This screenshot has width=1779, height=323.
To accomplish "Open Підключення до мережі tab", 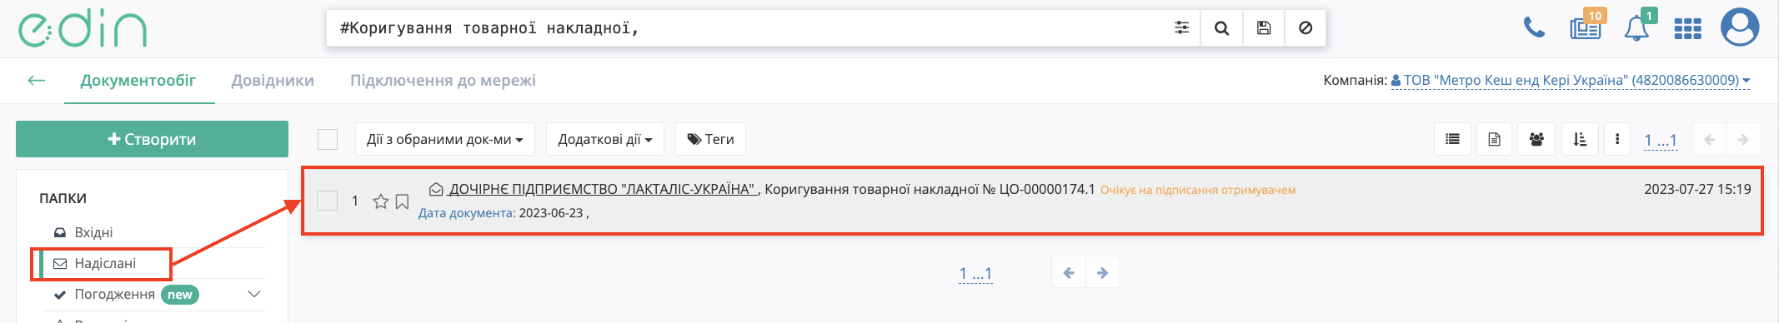I will [443, 81].
